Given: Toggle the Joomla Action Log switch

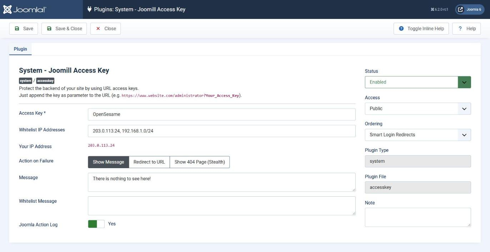Looking at the screenshot, I should [x=96, y=224].
